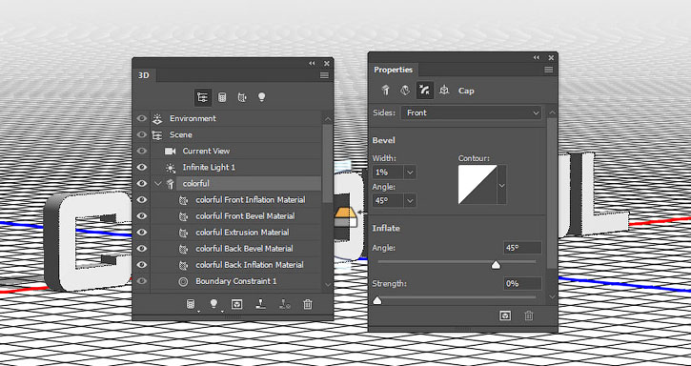Close the Properties panel

click(551, 58)
